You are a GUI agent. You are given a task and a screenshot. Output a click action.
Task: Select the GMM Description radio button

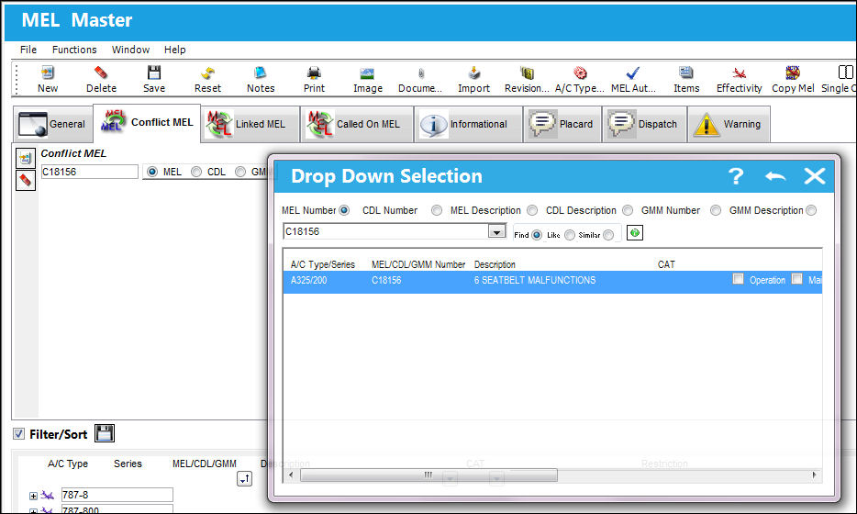click(811, 210)
